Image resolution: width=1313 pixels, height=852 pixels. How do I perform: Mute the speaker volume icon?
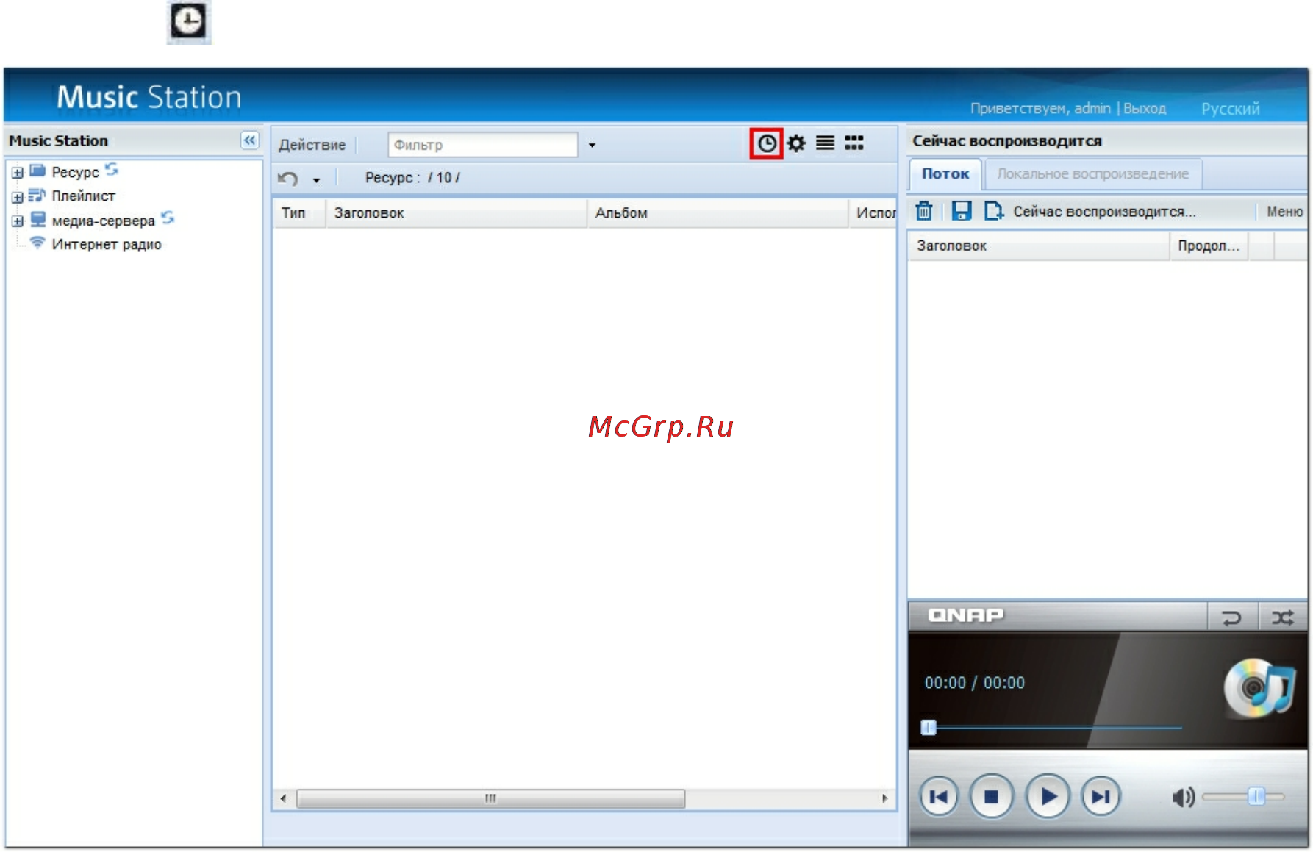(1184, 797)
